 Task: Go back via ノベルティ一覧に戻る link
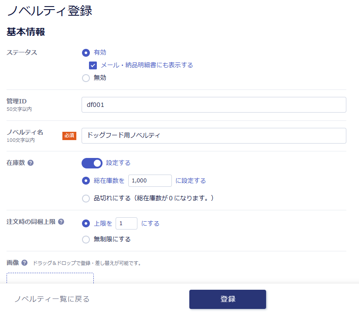pyautogui.click(x=52, y=299)
